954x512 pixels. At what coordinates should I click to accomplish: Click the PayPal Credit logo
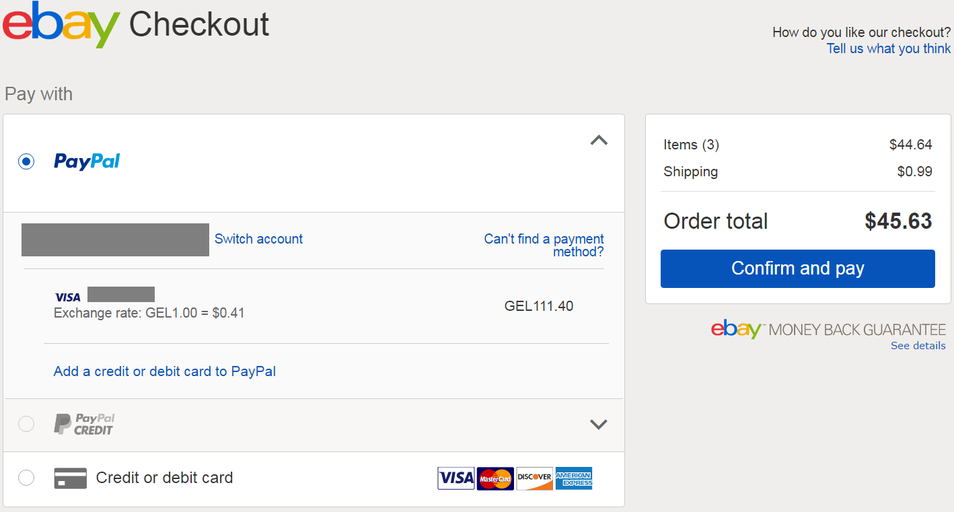[84, 425]
